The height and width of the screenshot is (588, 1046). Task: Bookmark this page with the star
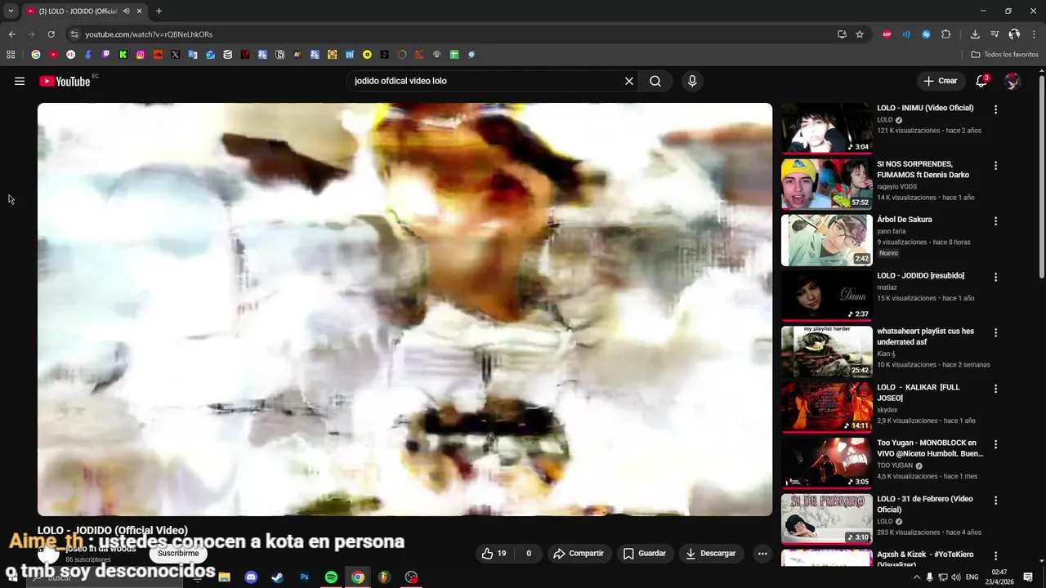[860, 34]
